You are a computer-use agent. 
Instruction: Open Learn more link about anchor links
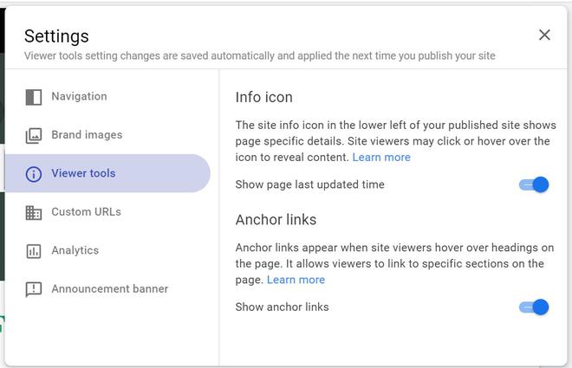(296, 281)
